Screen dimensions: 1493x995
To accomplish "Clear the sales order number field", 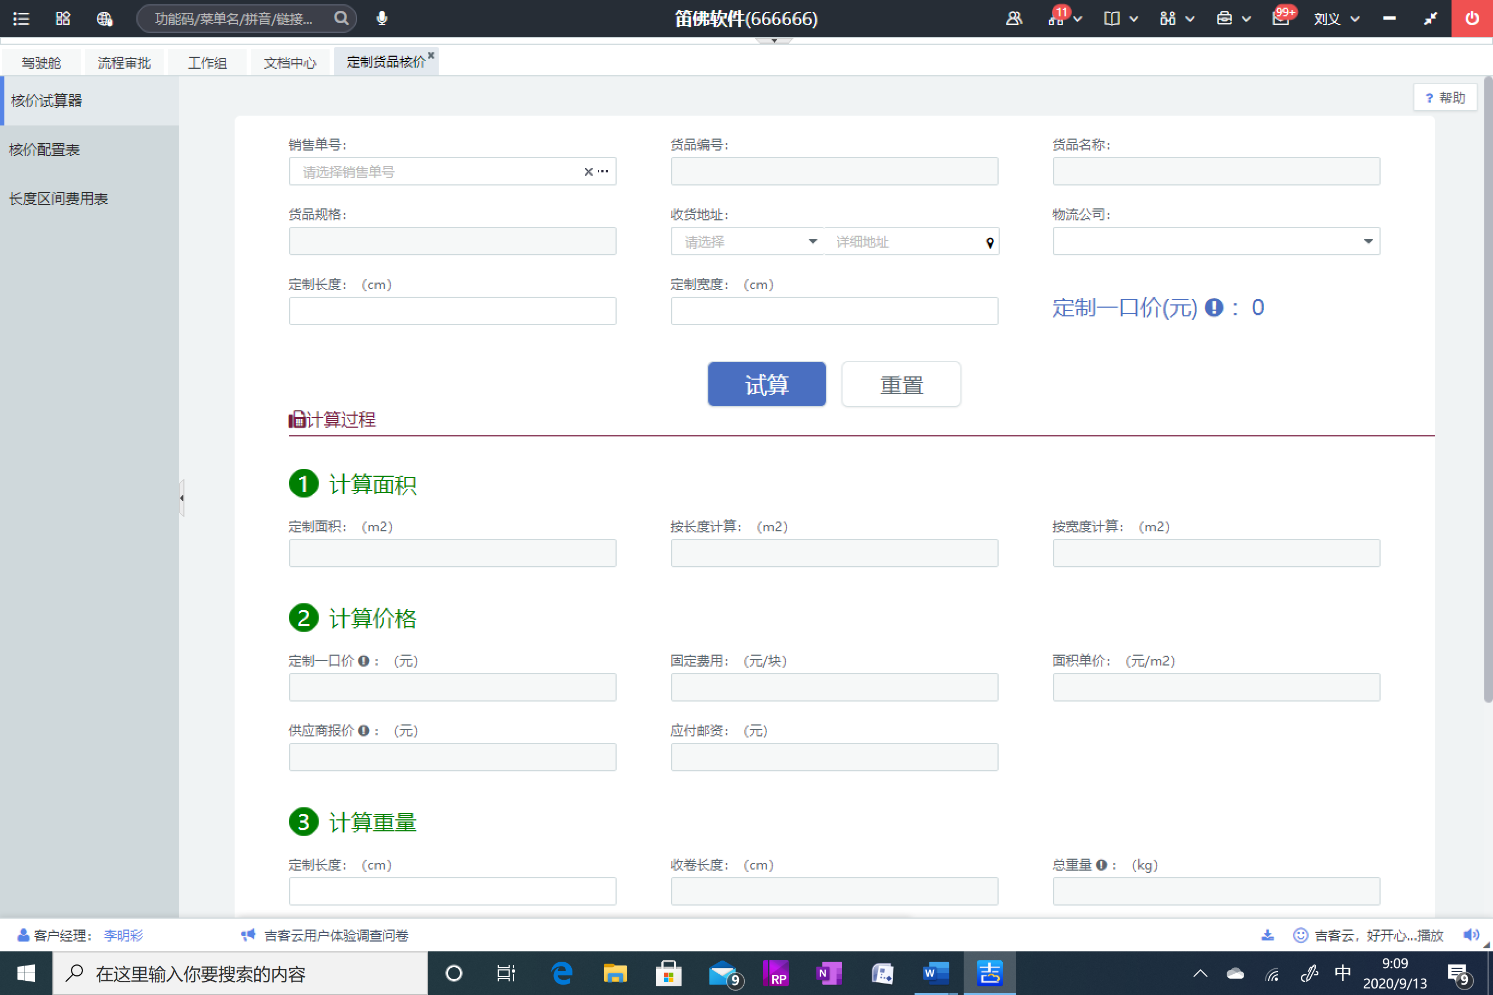I will [588, 172].
